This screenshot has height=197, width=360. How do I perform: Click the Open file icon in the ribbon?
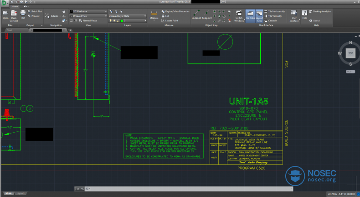5,13
